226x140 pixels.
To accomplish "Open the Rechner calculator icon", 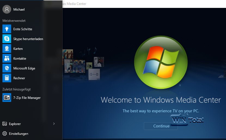I will tap(7, 78).
